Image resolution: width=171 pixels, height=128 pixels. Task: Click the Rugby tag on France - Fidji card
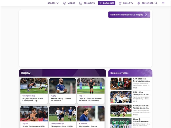click(x=53, y=96)
